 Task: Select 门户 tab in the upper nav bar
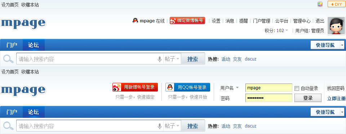coord(12,45)
